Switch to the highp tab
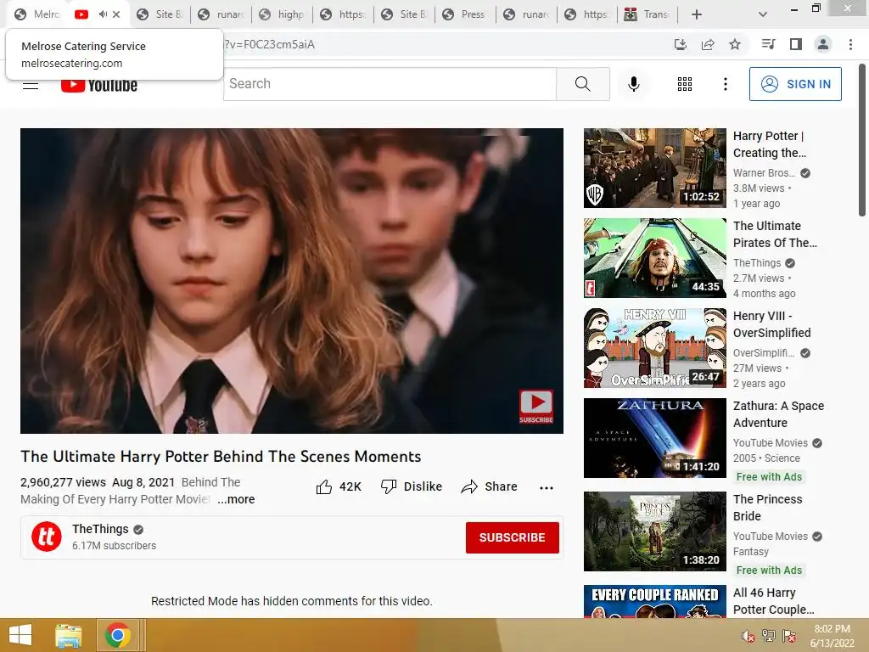The width and height of the screenshot is (869, 652). click(283, 14)
